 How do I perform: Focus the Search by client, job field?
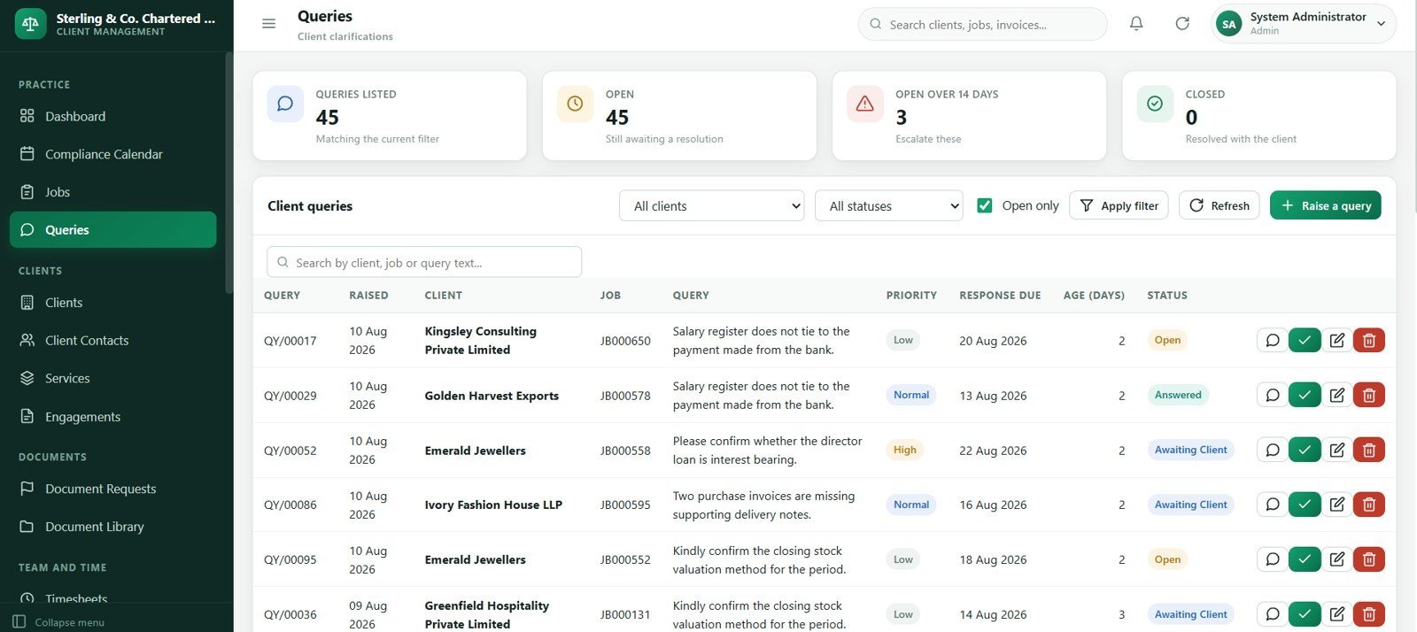(x=424, y=262)
